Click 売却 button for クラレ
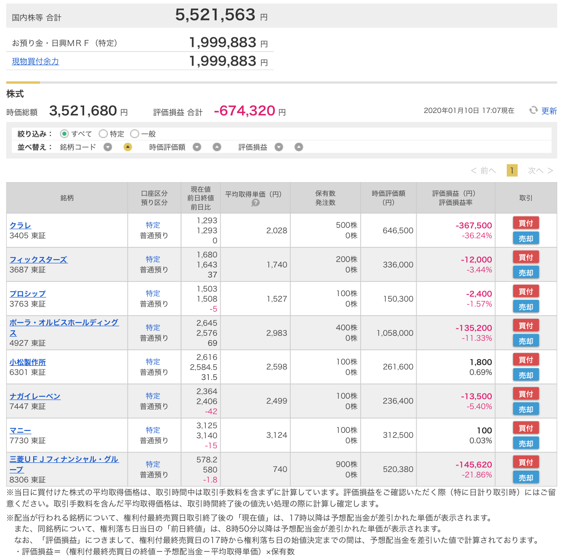 point(526,238)
